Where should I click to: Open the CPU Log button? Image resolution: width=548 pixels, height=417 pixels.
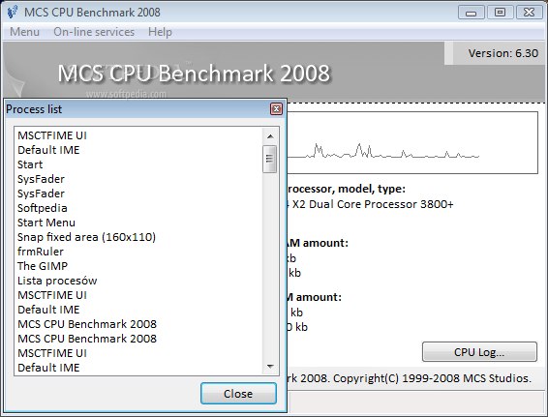pos(479,352)
